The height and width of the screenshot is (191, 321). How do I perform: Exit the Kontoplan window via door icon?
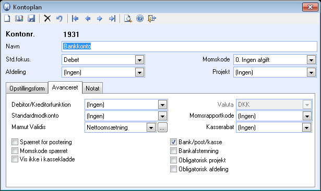pos(152,19)
